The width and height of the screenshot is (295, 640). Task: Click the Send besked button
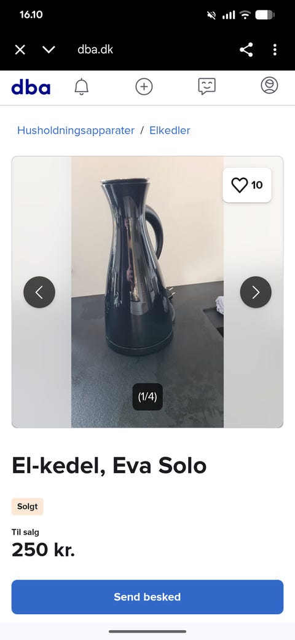coord(147,597)
